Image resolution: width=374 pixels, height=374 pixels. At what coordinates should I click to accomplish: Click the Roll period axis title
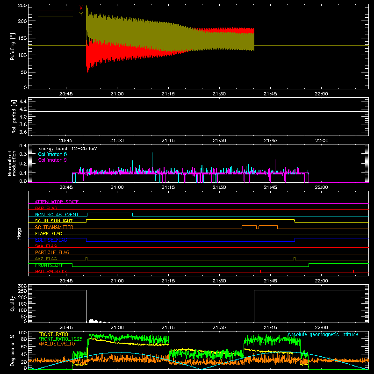(14, 116)
